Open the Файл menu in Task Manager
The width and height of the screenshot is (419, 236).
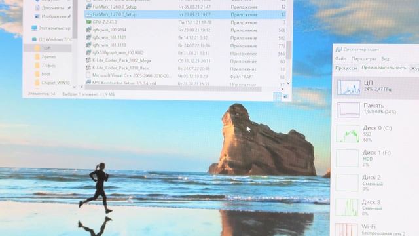click(340, 58)
